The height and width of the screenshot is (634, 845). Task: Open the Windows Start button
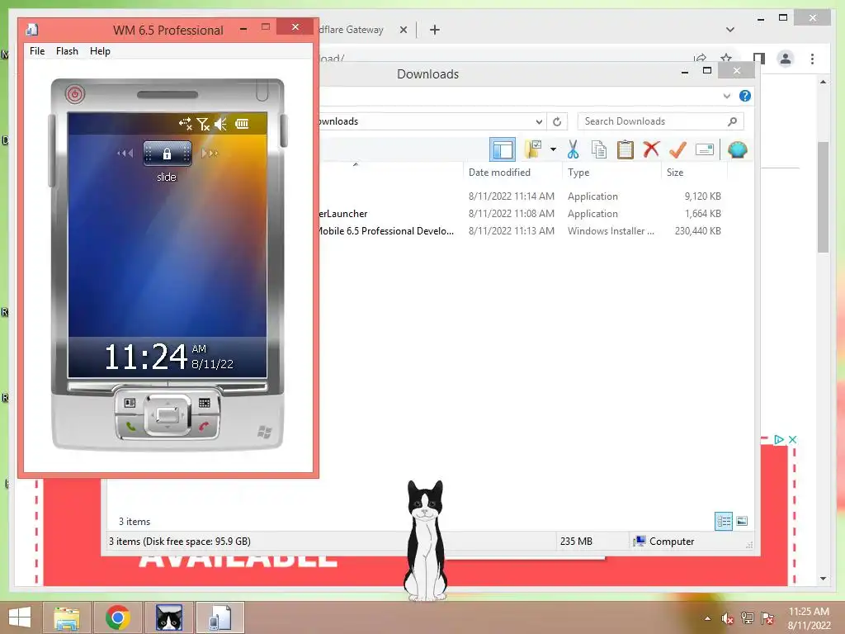pyautogui.click(x=20, y=617)
